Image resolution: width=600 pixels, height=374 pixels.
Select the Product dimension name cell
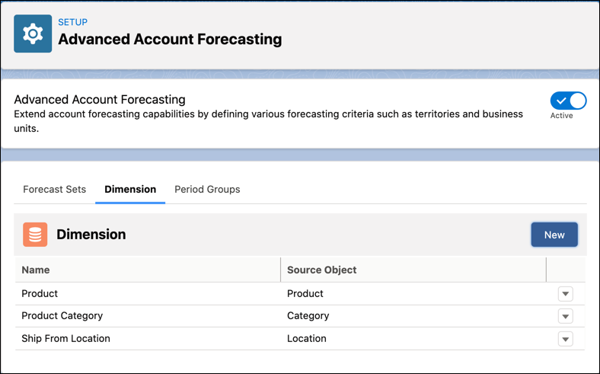[40, 293]
